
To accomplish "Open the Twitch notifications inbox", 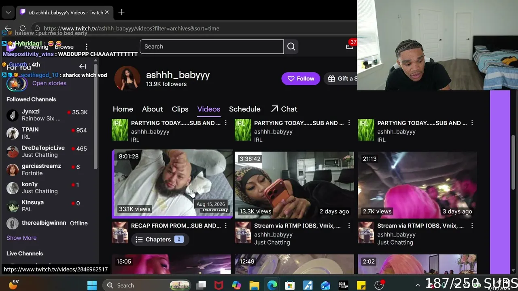I will pyautogui.click(x=350, y=46).
